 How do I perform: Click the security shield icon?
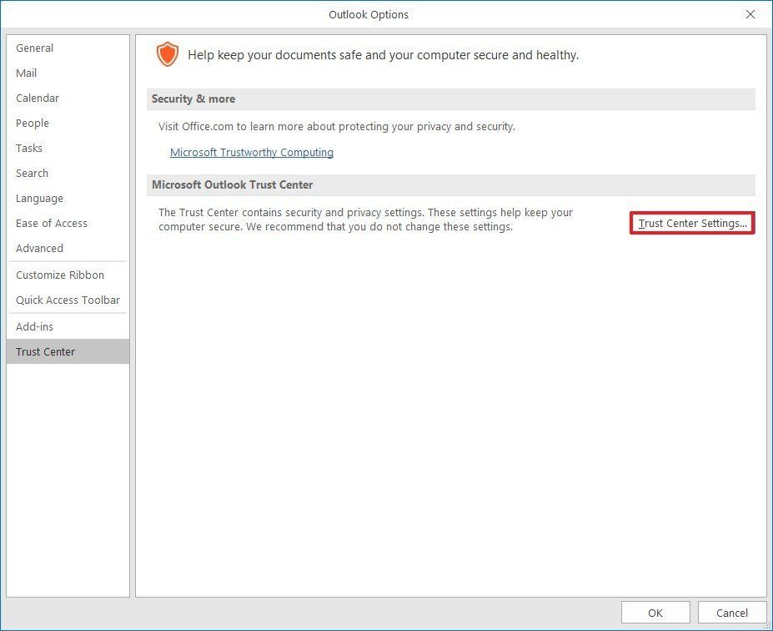click(167, 53)
